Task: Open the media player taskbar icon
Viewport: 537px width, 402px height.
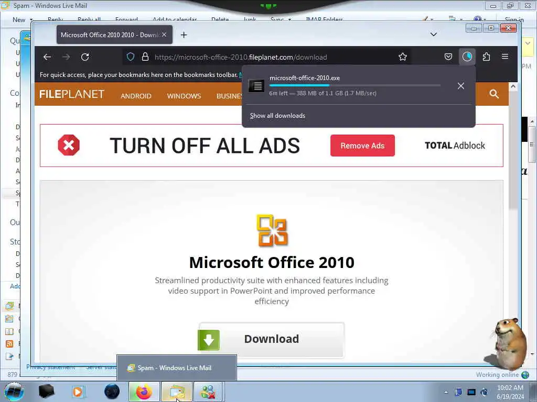Action: [78, 392]
